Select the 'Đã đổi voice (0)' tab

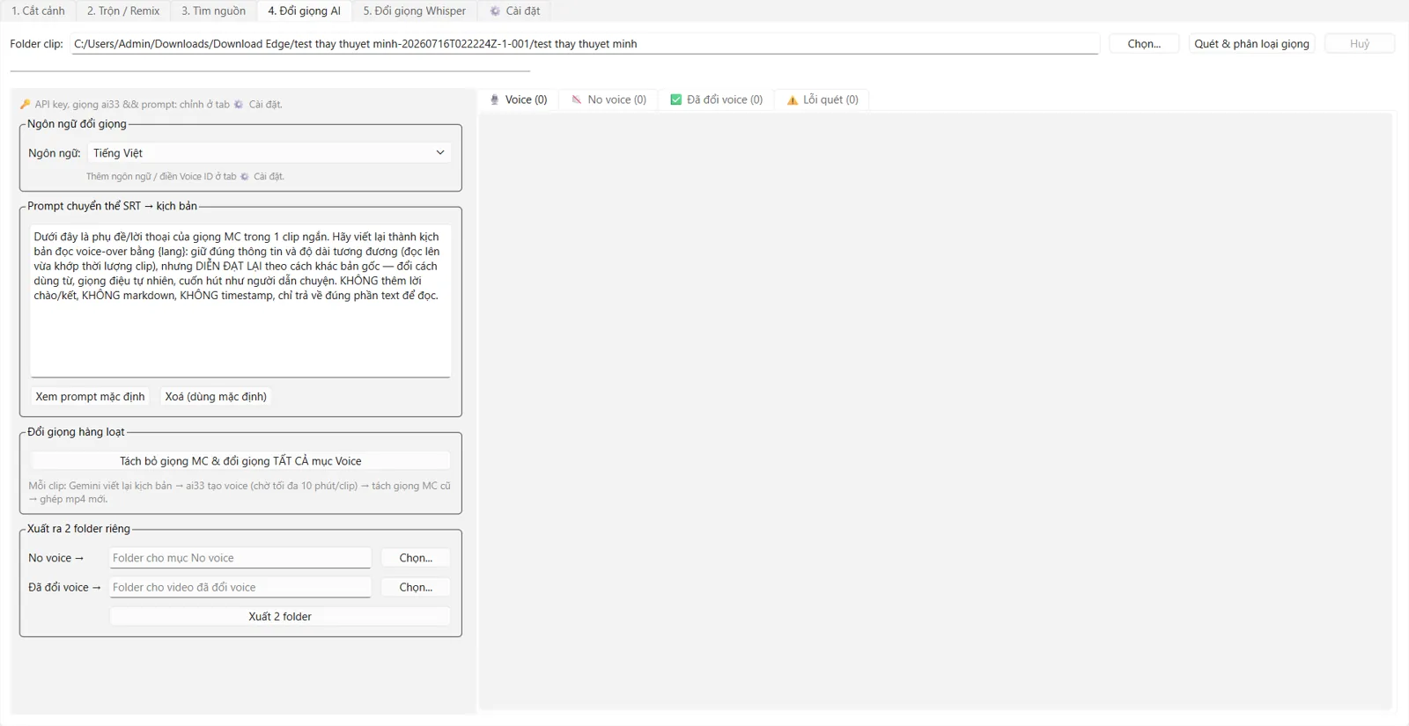pyautogui.click(x=717, y=99)
